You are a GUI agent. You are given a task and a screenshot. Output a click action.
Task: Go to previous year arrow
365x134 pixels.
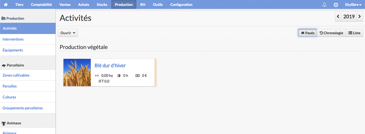[x=338, y=16]
